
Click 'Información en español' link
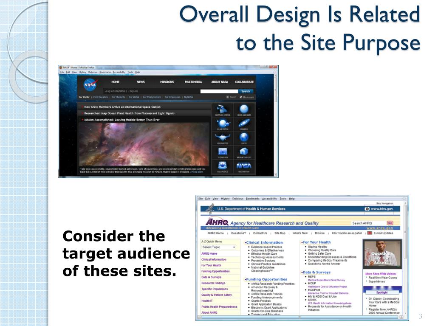(x=347, y=233)
